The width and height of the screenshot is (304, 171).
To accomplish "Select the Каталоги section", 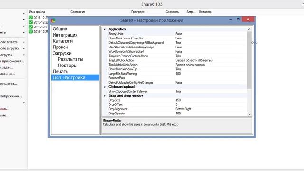I will (x=63, y=41).
